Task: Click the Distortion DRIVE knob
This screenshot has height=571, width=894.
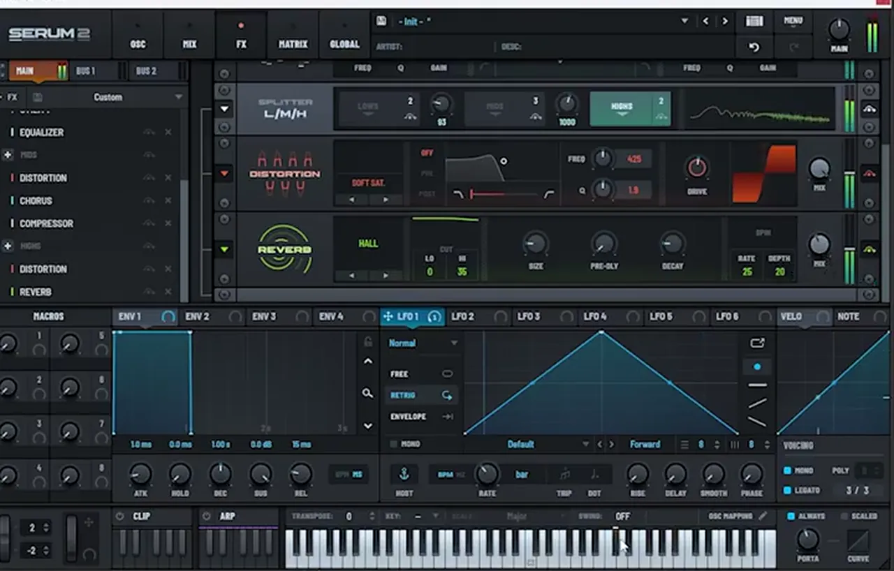Action: (697, 167)
